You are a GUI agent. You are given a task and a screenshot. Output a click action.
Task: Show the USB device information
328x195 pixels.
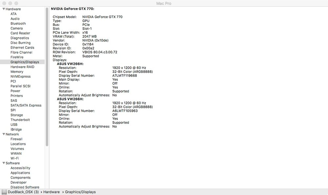tap(14, 125)
